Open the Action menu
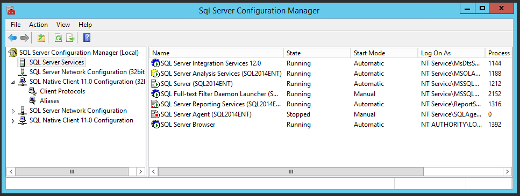 tap(39, 25)
